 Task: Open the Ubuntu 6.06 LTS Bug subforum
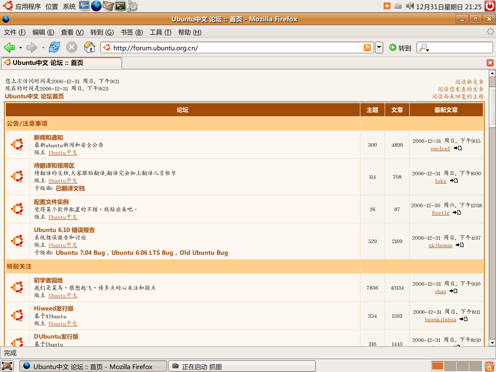click(x=142, y=253)
